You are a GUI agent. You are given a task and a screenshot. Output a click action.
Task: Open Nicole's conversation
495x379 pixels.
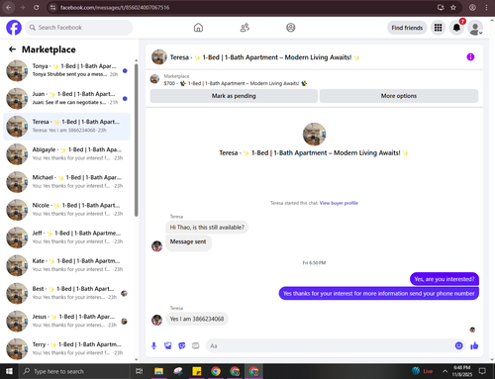(66, 210)
